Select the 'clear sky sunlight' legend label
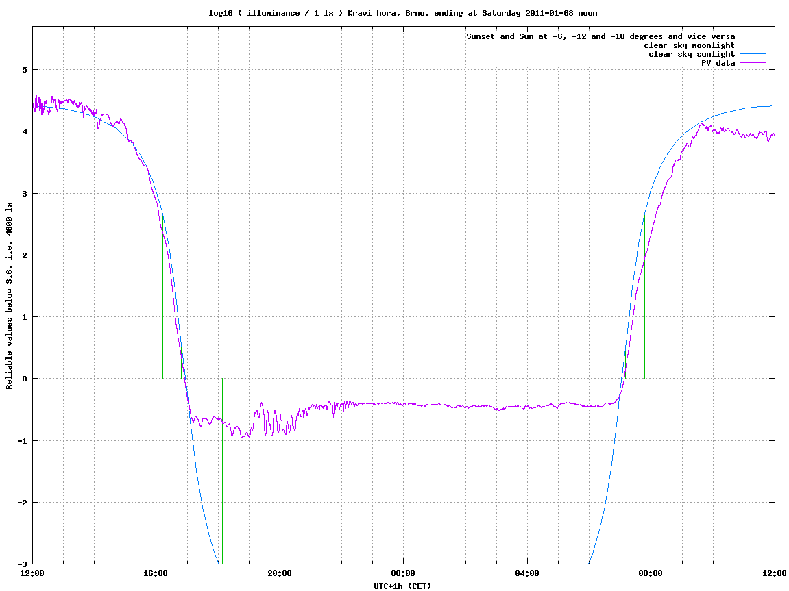 pyautogui.click(x=692, y=54)
